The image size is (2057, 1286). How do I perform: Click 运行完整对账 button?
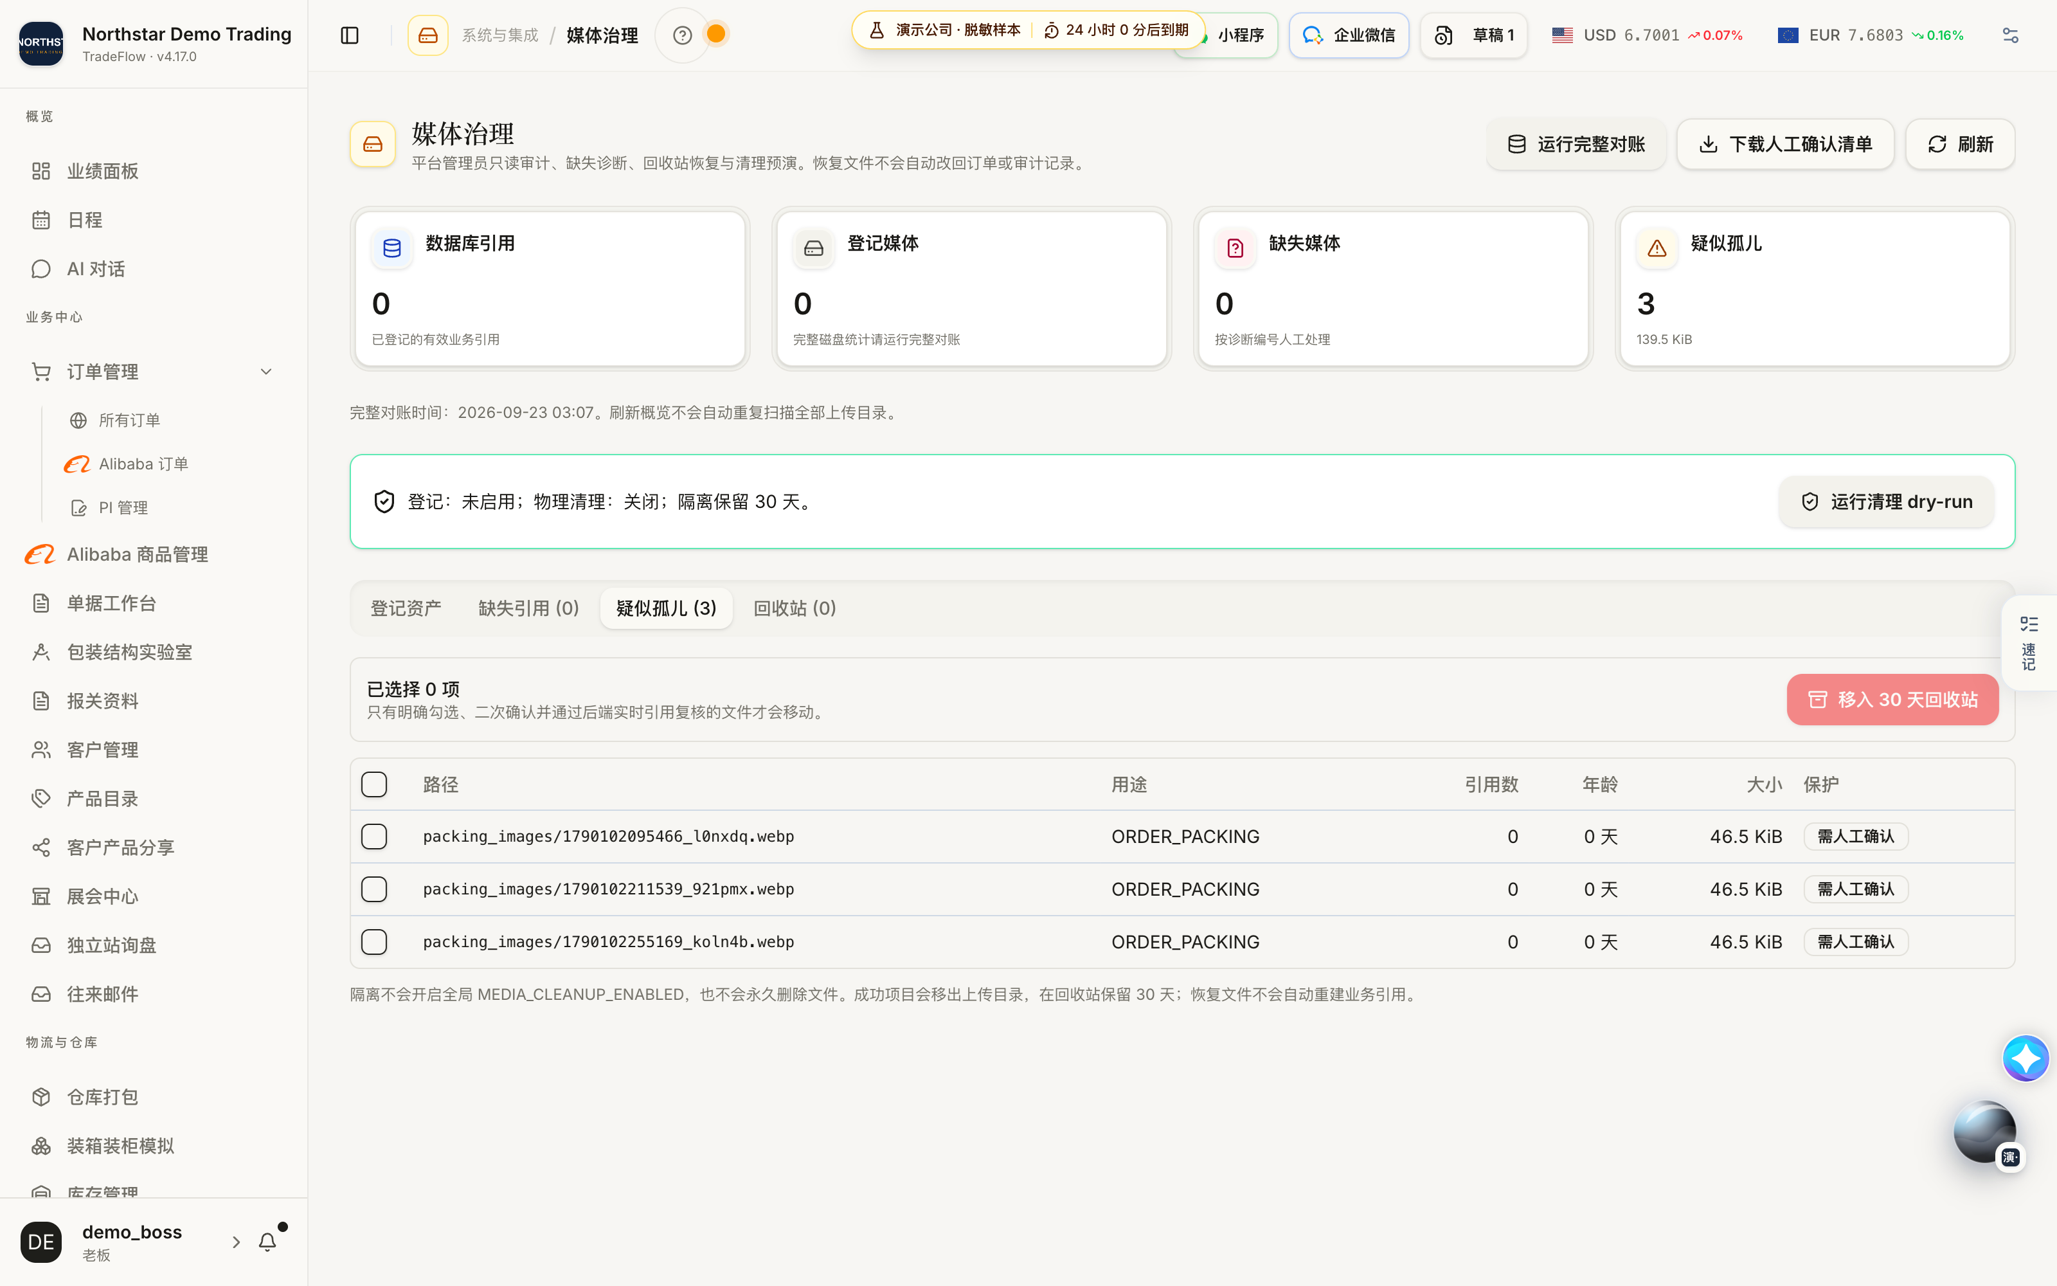point(1576,144)
